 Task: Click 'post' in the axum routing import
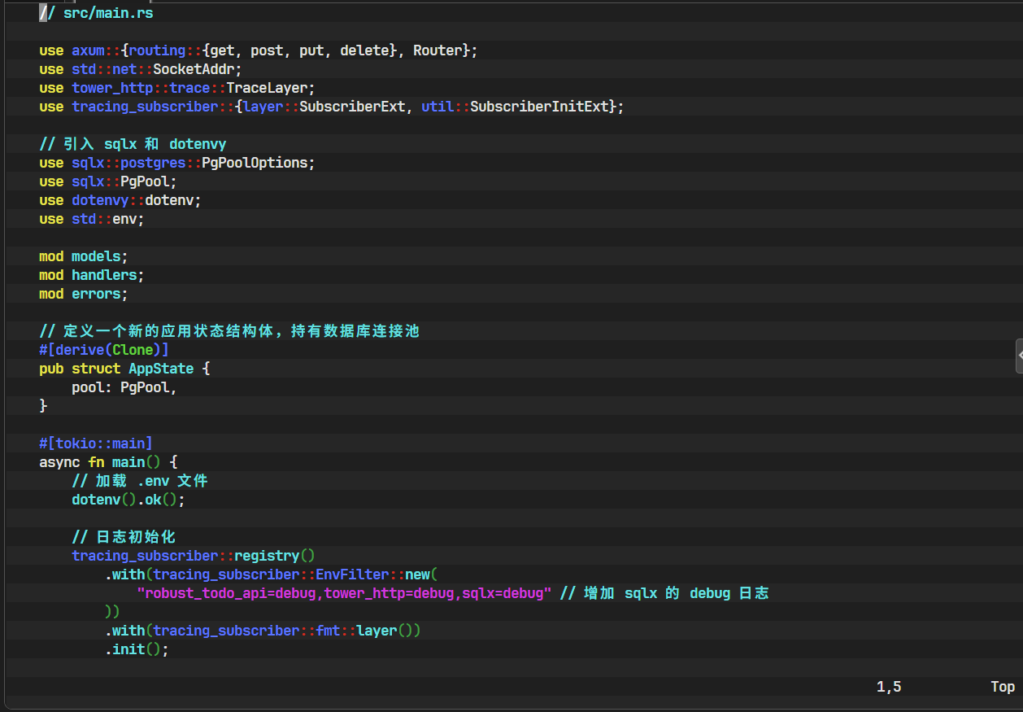(267, 50)
